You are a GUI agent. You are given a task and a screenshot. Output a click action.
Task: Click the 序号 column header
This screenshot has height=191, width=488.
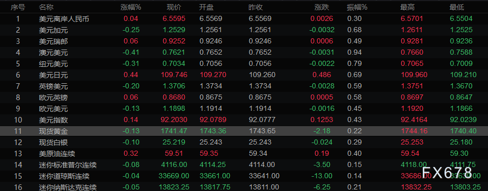pyautogui.click(x=18, y=7)
